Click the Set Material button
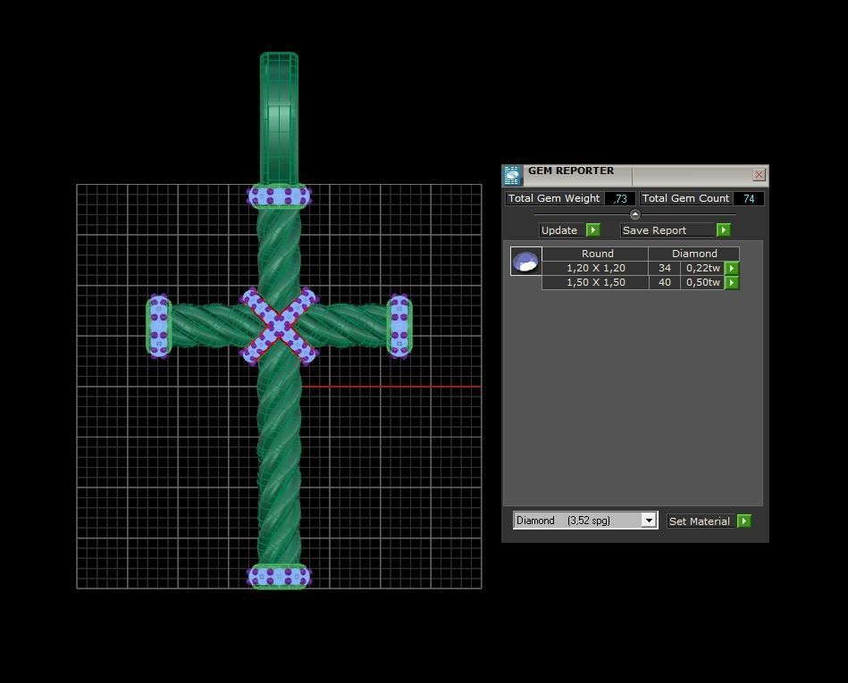This screenshot has height=683, width=848. (701, 521)
